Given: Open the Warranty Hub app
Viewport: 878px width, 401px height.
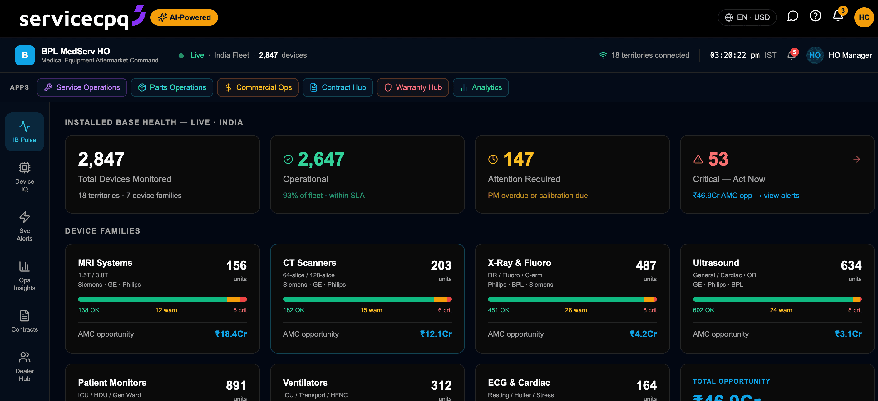Looking at the screenshot, I should (412, 88).
